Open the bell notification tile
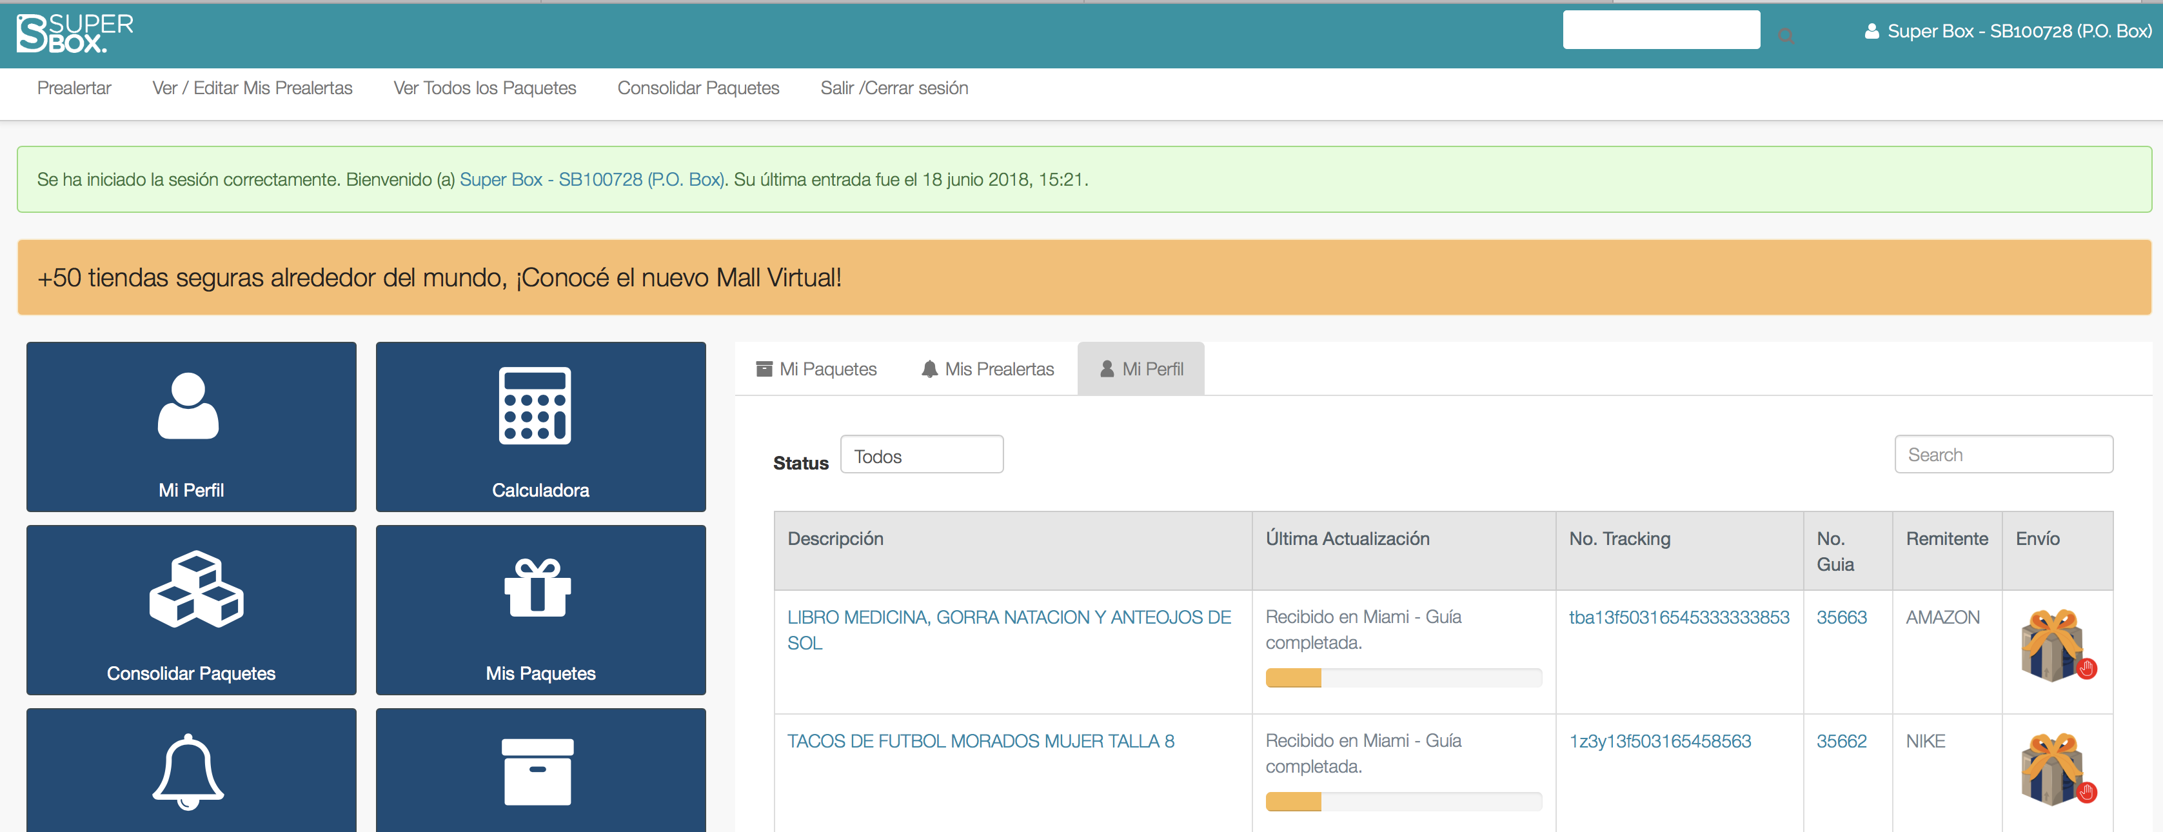The image size is (2163, 832). [x=192, y=770]
